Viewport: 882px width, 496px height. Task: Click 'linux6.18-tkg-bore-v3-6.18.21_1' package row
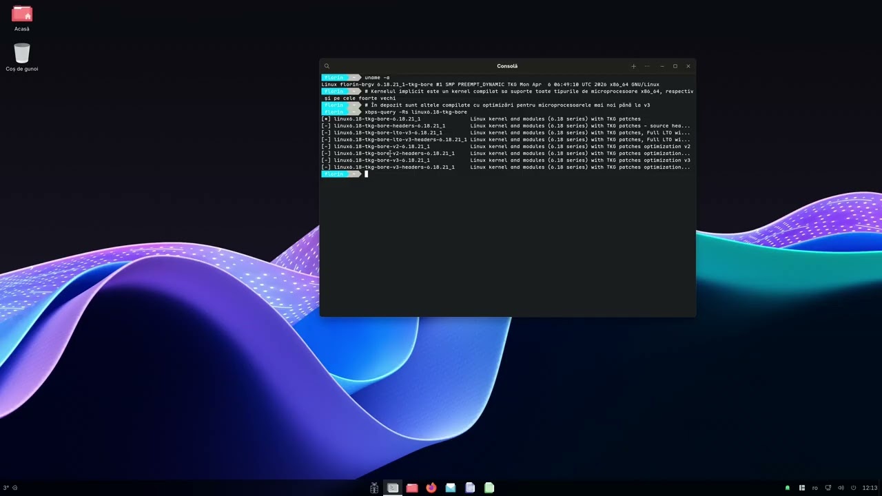pos(508,160)
